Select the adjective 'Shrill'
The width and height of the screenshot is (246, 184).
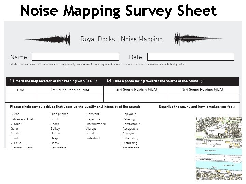point(54,119)
